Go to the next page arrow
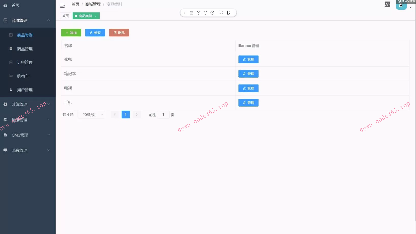This screenshot has width=416, height=234. (x=137, y=115)
